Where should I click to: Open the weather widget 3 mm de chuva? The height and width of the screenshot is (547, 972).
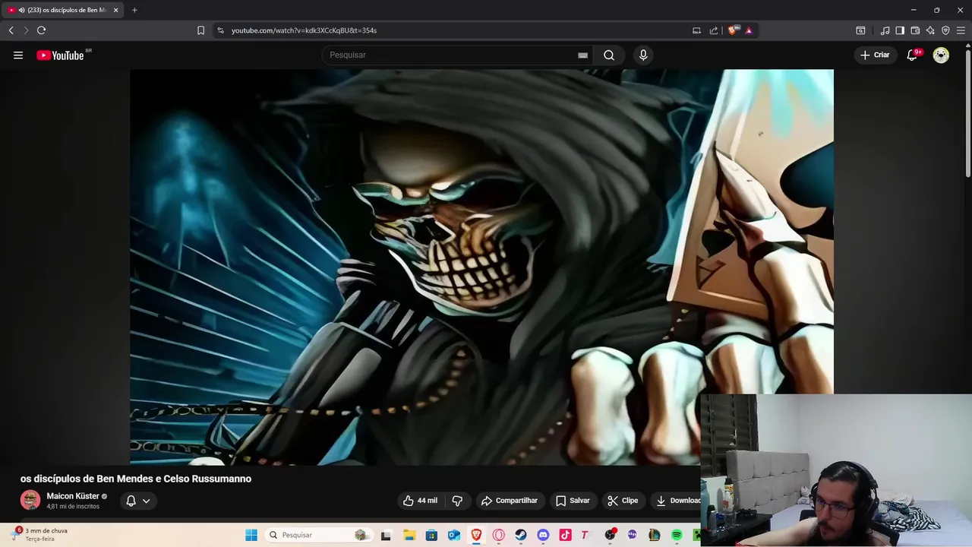[39, 534]
